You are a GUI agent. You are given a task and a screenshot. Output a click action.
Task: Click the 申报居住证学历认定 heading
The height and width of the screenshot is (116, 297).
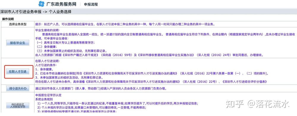click(x=48, y=95)
